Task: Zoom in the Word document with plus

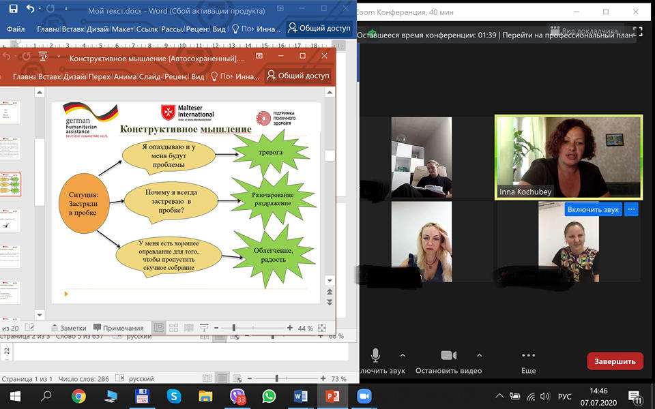Action: pos(323,378)
